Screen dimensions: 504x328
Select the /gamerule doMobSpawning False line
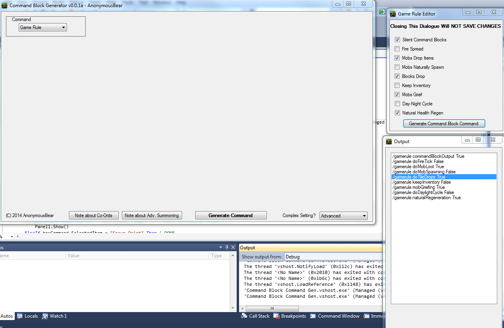(x=444, y=172)
